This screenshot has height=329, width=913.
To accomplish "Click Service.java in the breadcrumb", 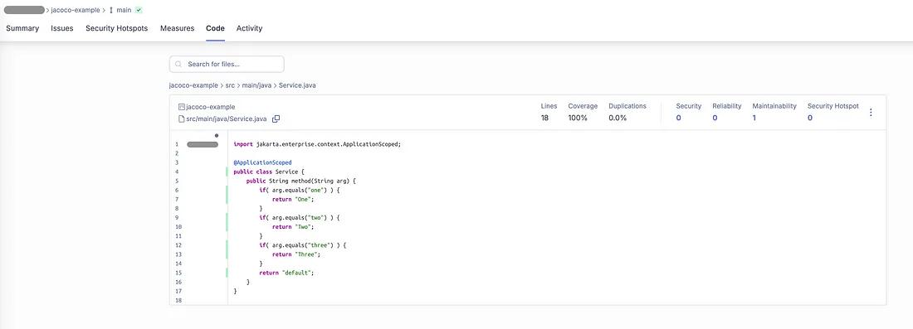I will [297, 85].
